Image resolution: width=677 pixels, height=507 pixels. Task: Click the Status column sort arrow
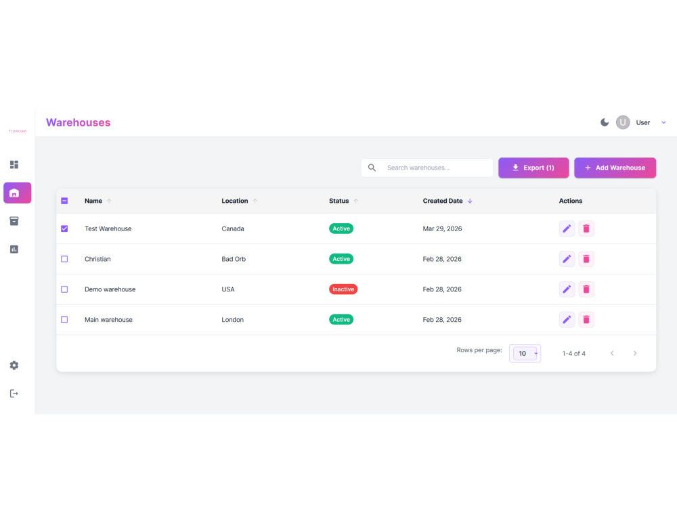356,201
